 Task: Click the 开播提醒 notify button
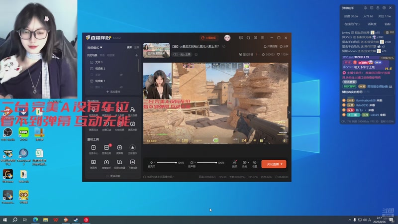(x=270, y=46)
